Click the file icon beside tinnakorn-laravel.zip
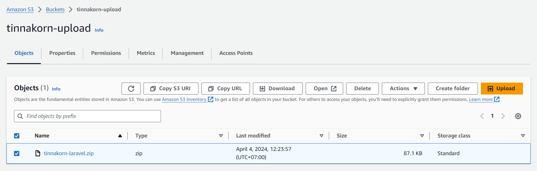Viewport: 537px width, 171px height. 38,153
